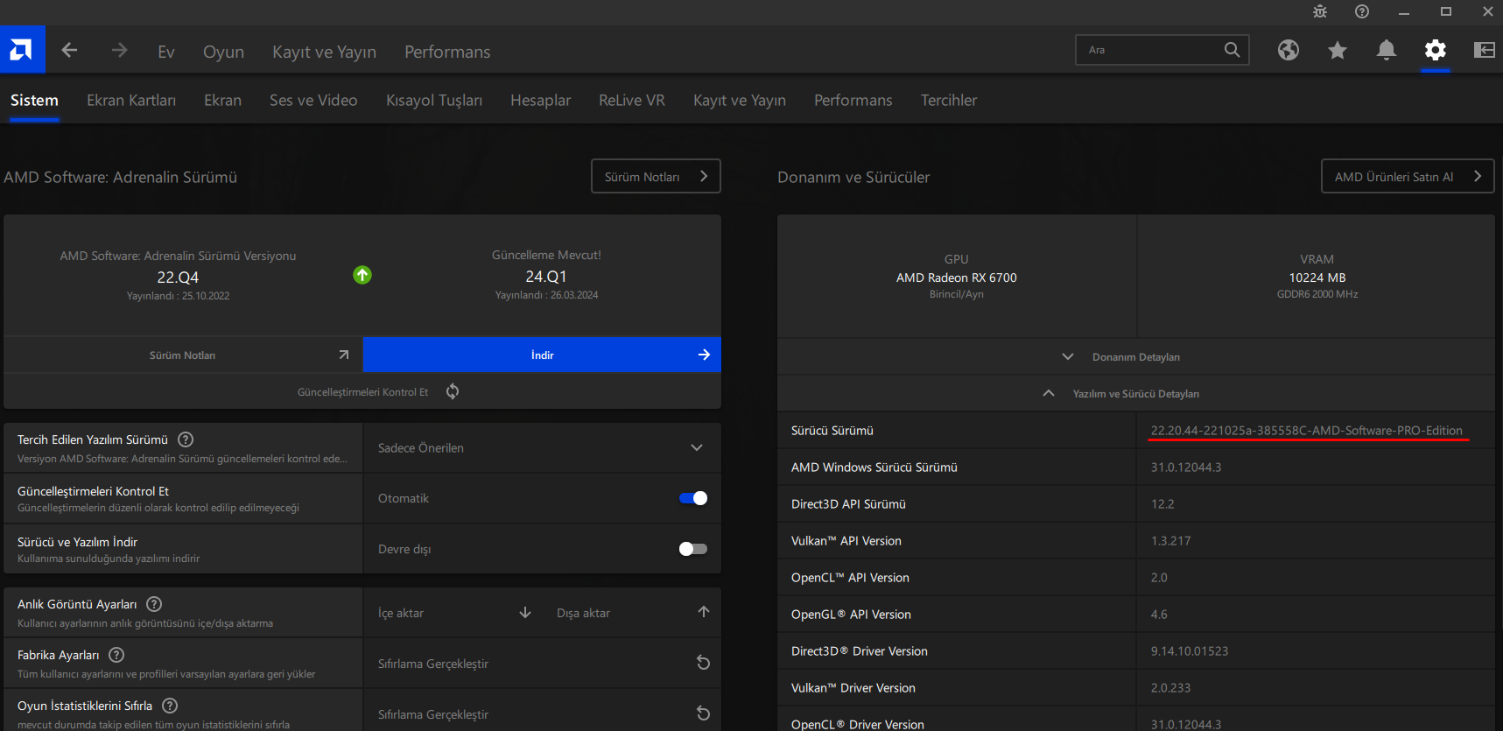Click the bug report icon
Image resolution: width=1503 pixels, height=731 pixels.
(x=1320, y=11)
